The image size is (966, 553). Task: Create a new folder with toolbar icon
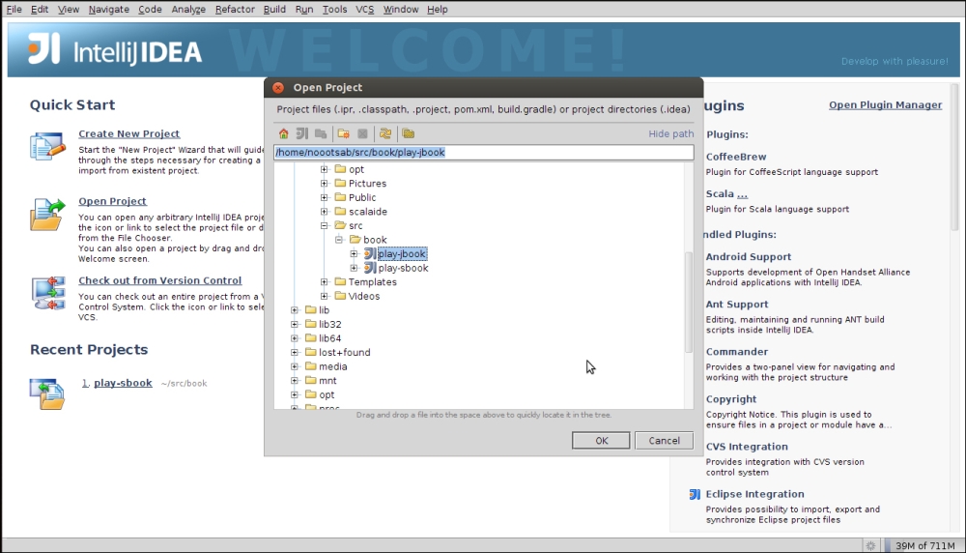pyautogui.click(x=344, y=133)
